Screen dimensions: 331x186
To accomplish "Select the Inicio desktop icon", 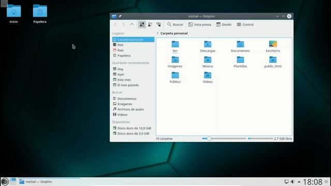I will [x=13, y=14].
